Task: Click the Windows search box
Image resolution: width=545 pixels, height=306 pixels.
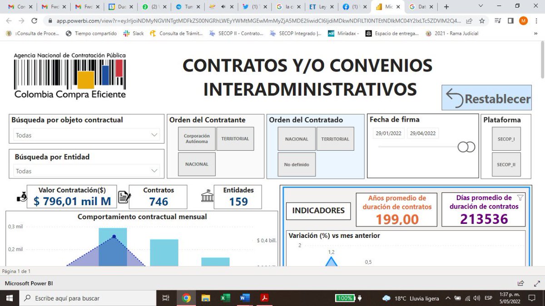Action: (x=87, y=298)
